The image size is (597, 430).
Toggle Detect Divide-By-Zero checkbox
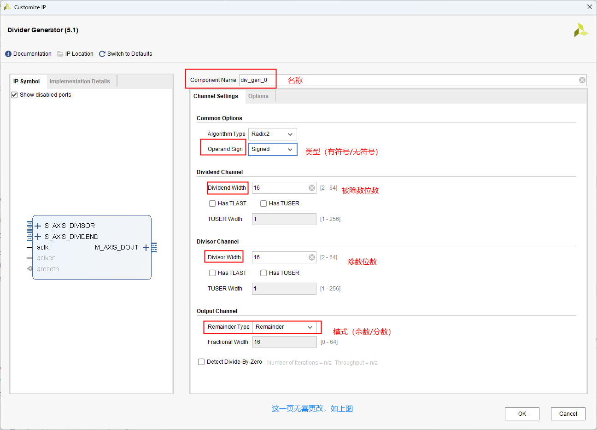click(x=201, y=362)
